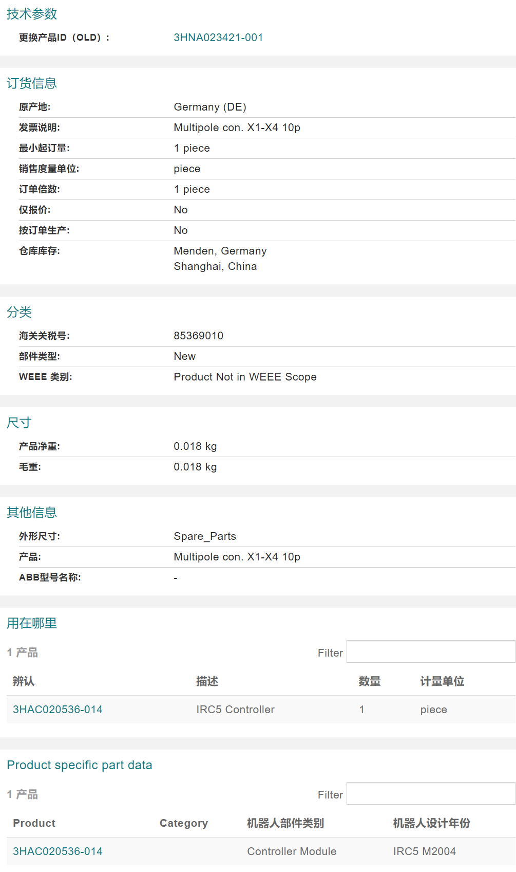Focus the Filter field in 用在哪里 section
This screenshot has height=872, width=516.
[x=430, y=652]
